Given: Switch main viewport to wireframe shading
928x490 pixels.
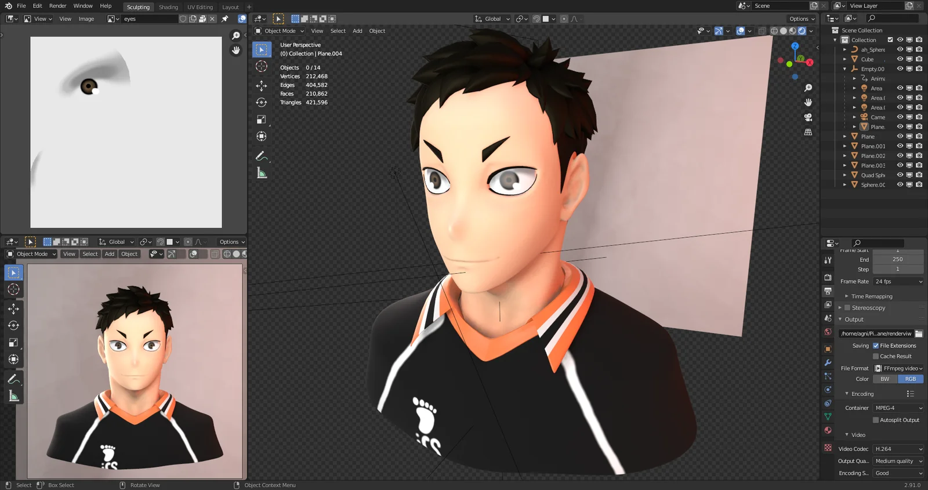Looking at the screenshot, I should tap(774, 31).
